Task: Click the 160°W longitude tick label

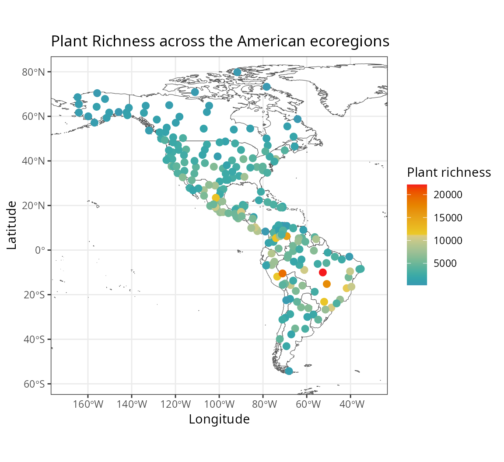Action: coord(88,405)
